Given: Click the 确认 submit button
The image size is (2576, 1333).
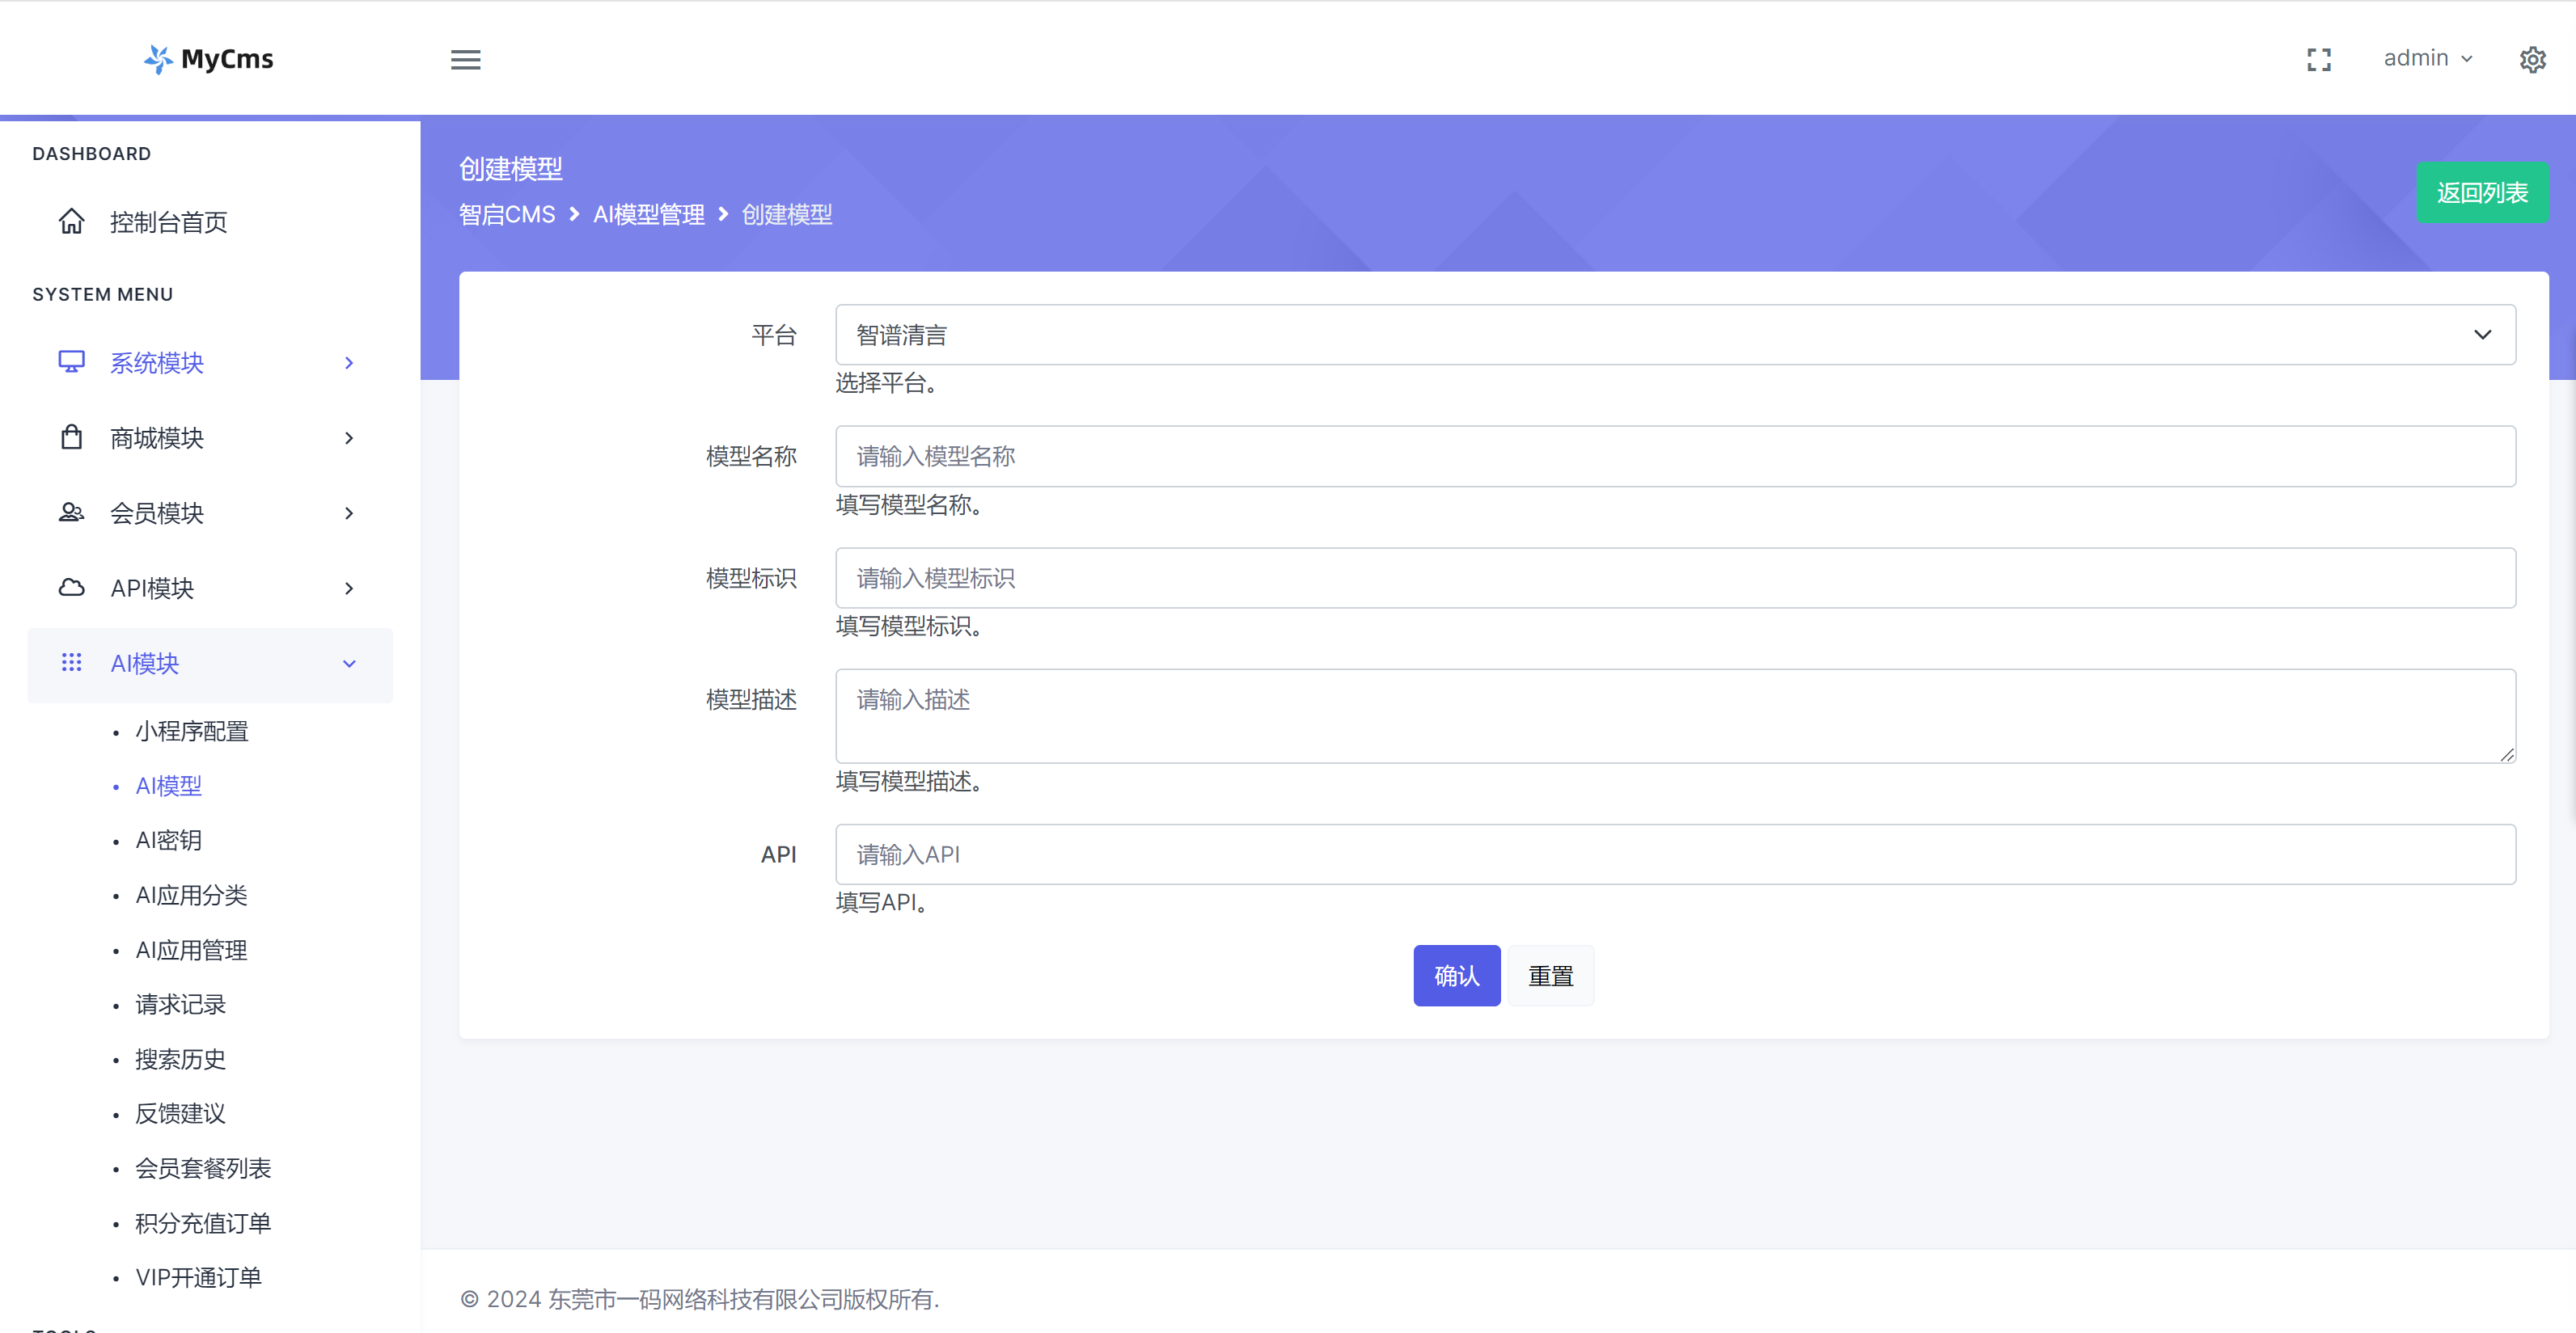Looking at the screenshot, I should 1456,977.
